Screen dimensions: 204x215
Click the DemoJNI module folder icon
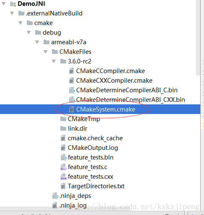point(13,4)
